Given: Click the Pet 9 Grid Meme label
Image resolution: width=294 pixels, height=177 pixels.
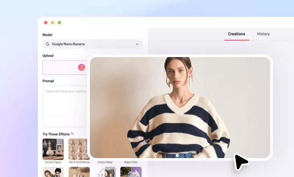Looking at the screenshot, I should (79, 162).
